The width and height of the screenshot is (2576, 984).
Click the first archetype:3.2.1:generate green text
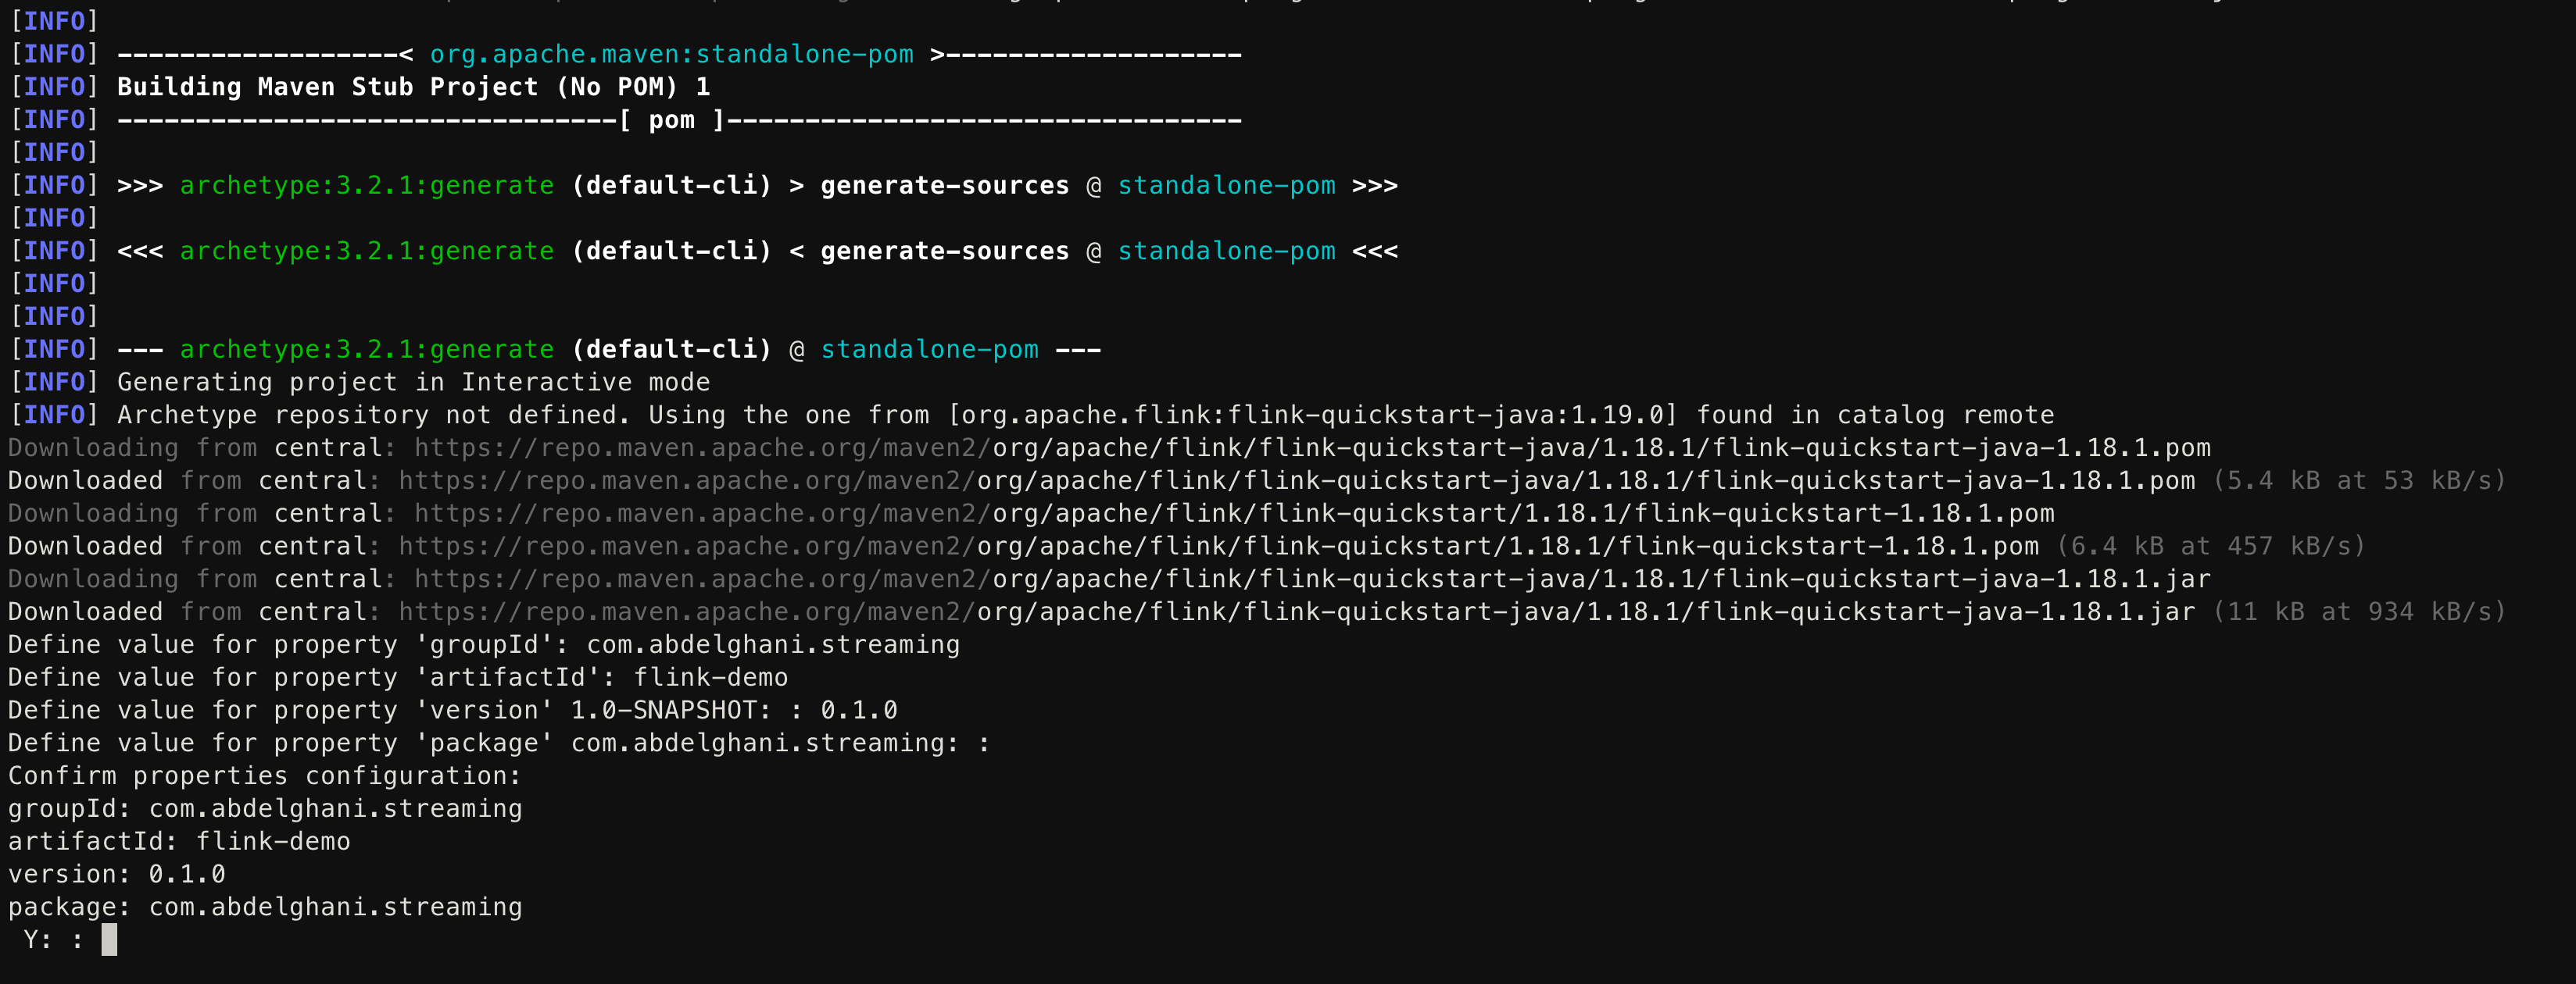(x=366, y=186)
